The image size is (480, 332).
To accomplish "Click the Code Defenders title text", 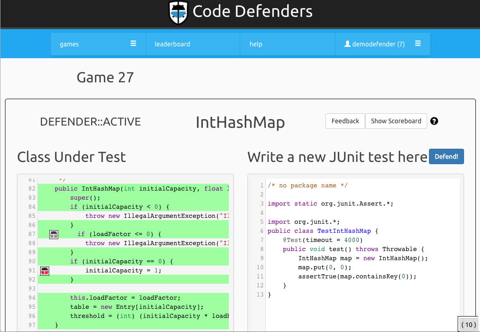I will coord(253,12).
